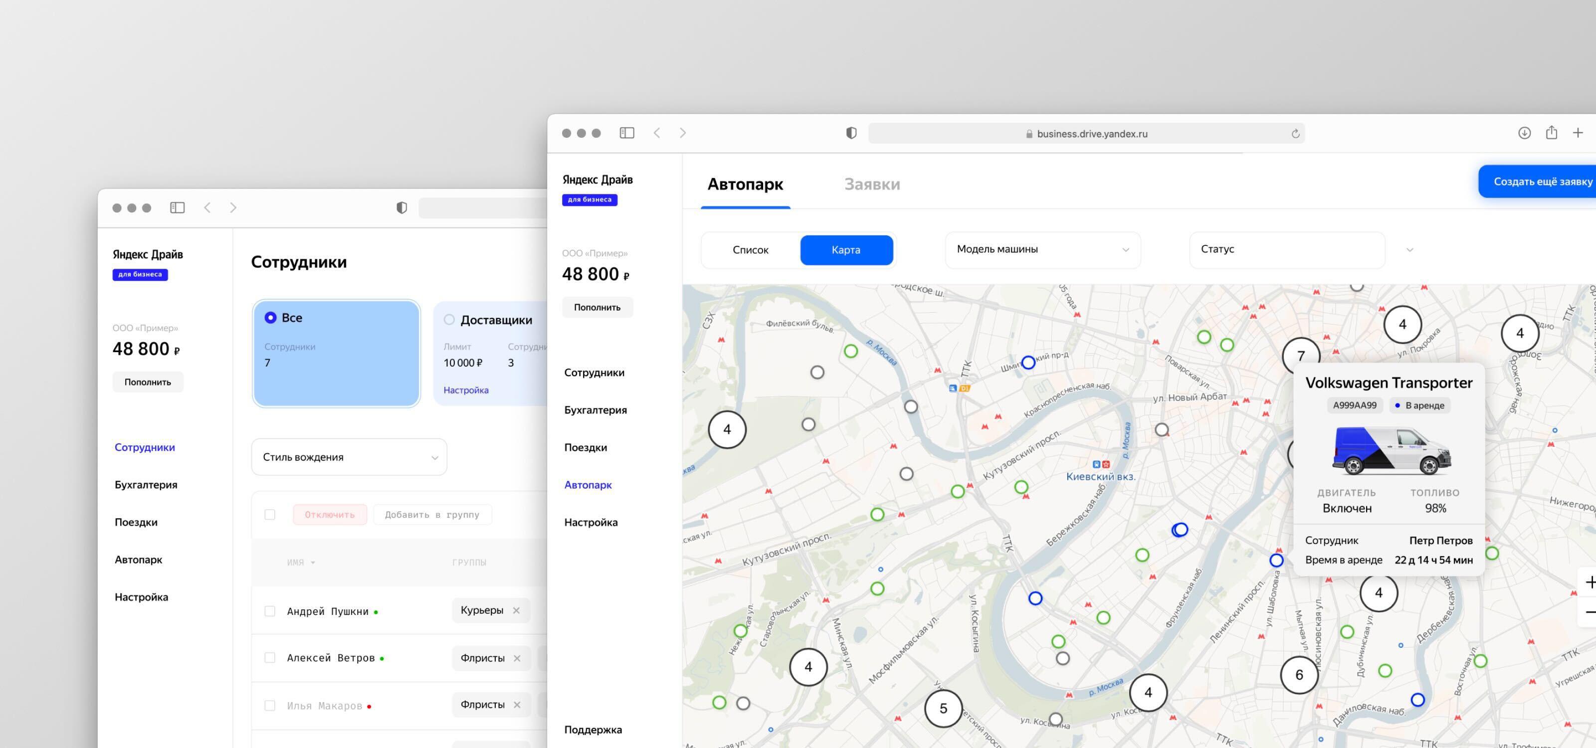Go back in the Сотрудники browser window
The height and width of the screenshot is (748, 1596).
click(207, 207)
